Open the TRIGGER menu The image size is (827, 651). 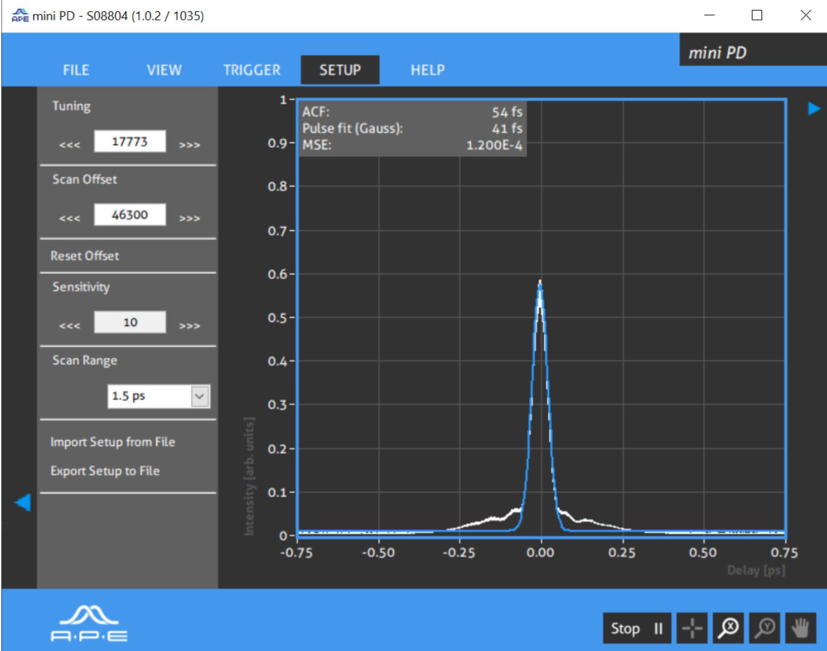(252, 70)
